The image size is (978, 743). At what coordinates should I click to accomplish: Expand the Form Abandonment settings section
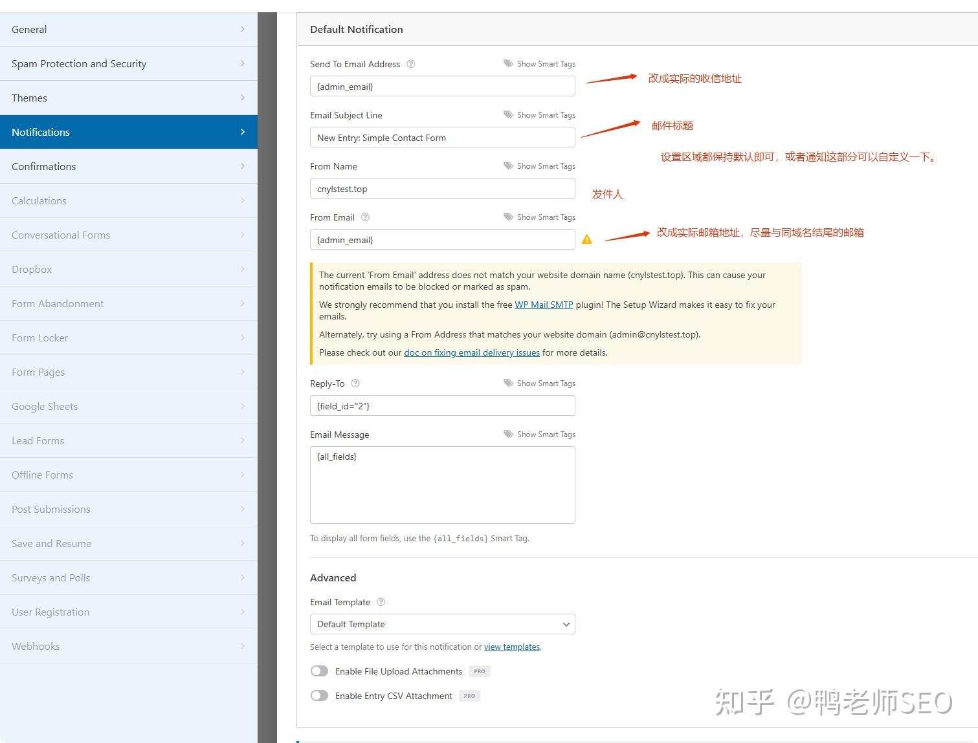[129, 303]
